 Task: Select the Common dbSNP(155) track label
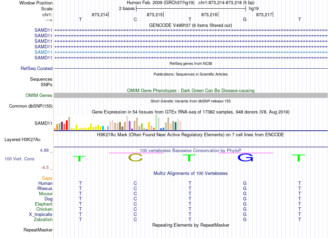31,106
